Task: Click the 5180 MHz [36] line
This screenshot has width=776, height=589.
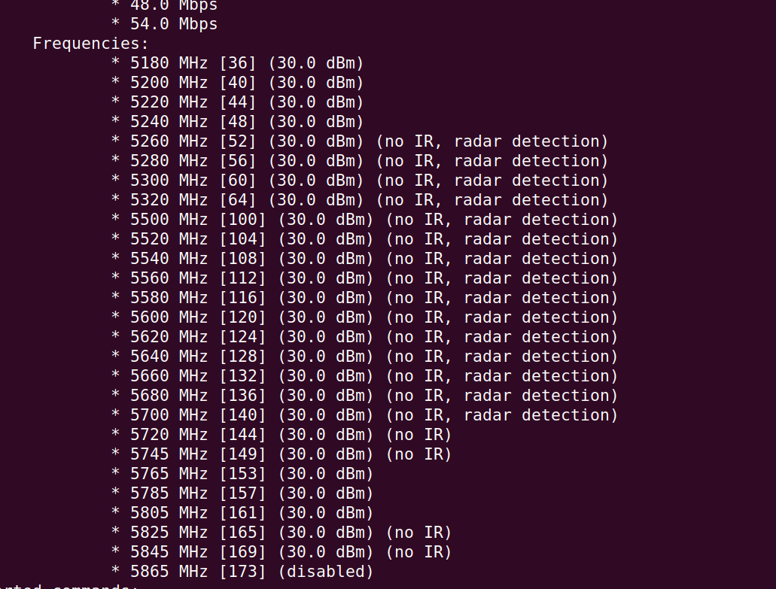Action: [x=238, y=63]
